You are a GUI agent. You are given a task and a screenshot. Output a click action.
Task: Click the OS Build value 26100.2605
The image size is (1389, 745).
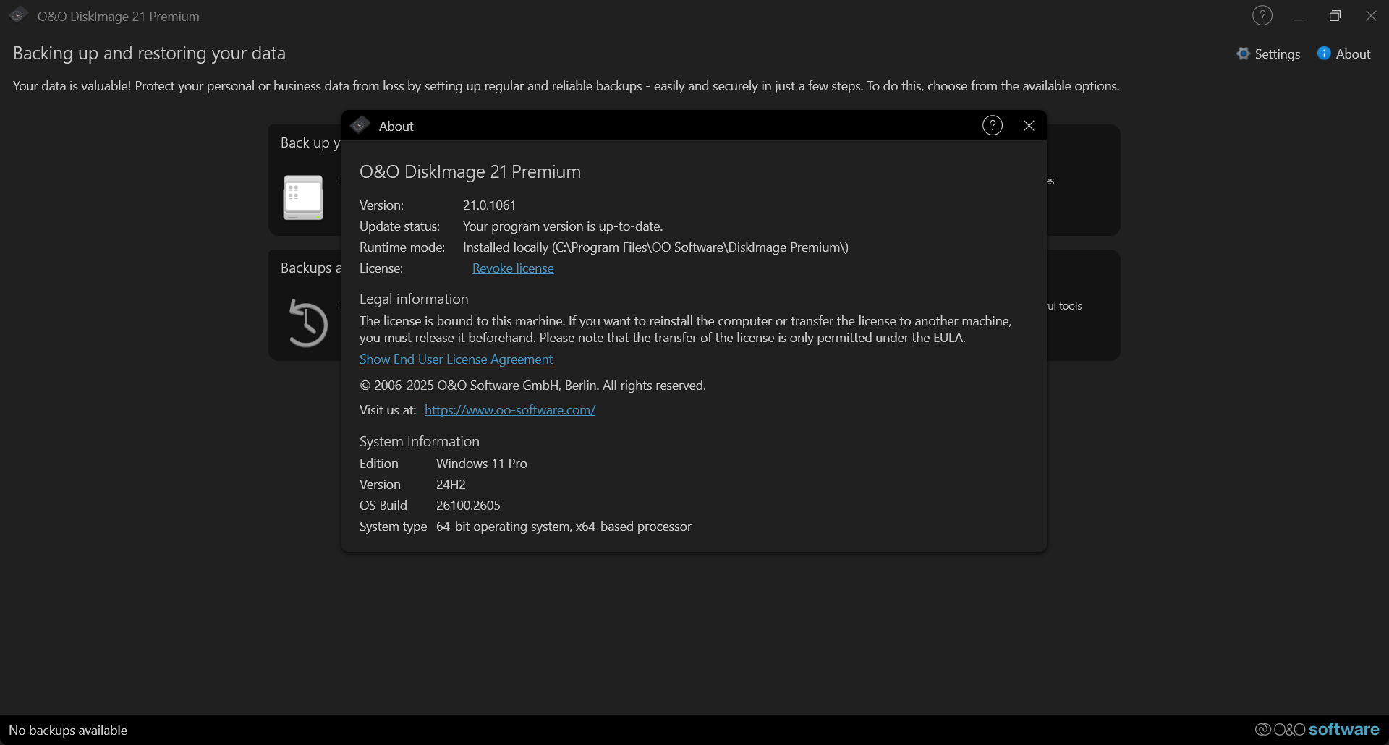(x=468, y=506)
